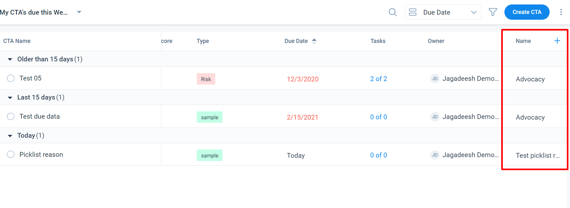This screenshot has height=208, width=570.
Task: Click the Due Date sort arrow icon
Action: pos(314,41)
